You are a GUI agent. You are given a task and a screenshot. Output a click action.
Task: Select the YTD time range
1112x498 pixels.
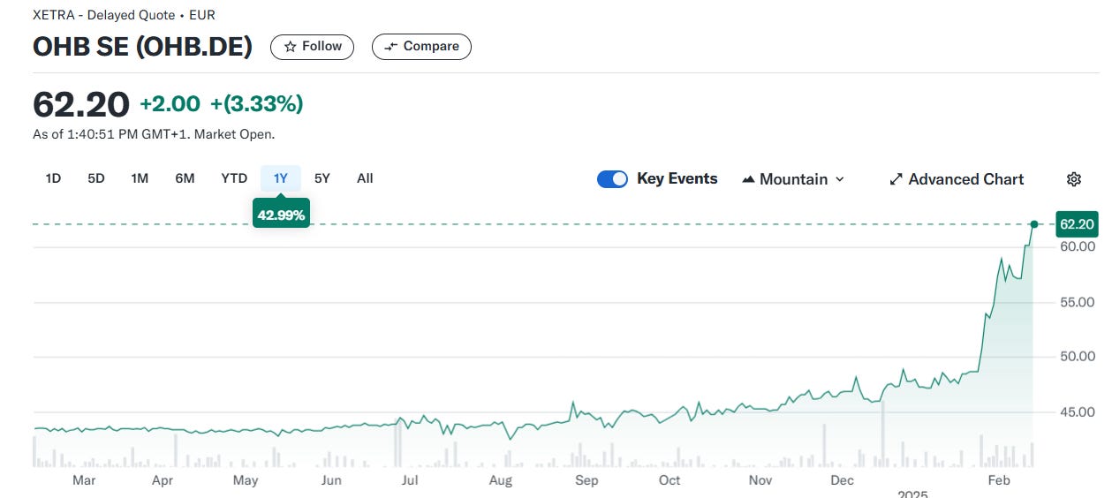pos(234,178)
